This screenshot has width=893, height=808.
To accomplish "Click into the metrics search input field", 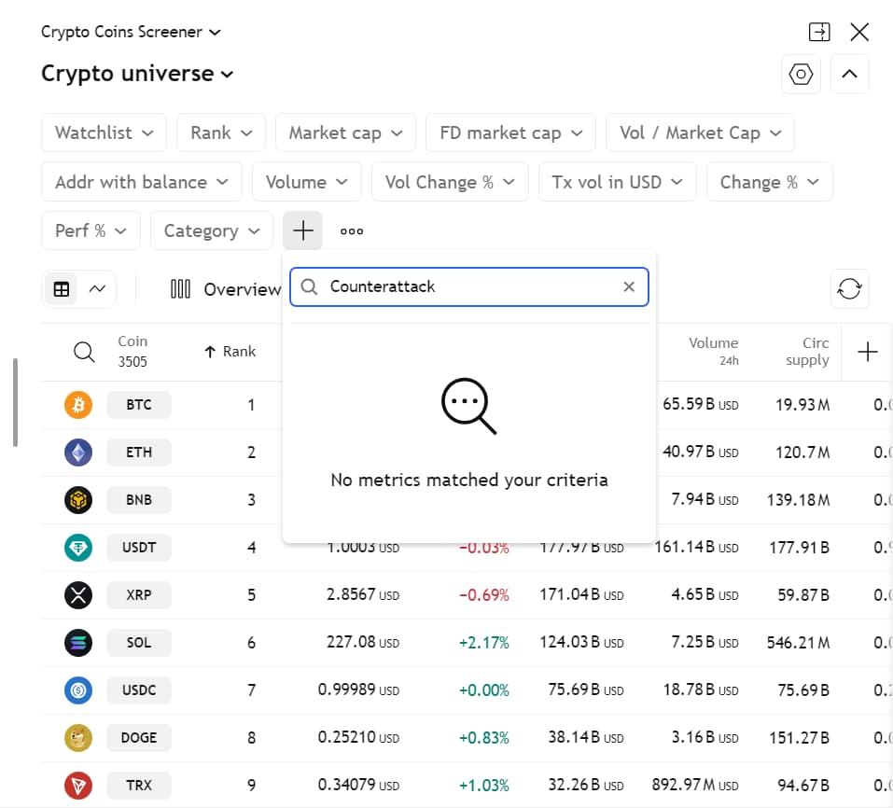I will (x=471, y=286).
